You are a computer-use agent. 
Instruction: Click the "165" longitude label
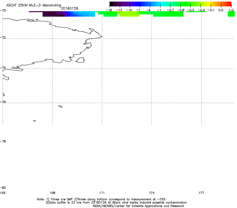pyautogui.click(x=3, y=193)
